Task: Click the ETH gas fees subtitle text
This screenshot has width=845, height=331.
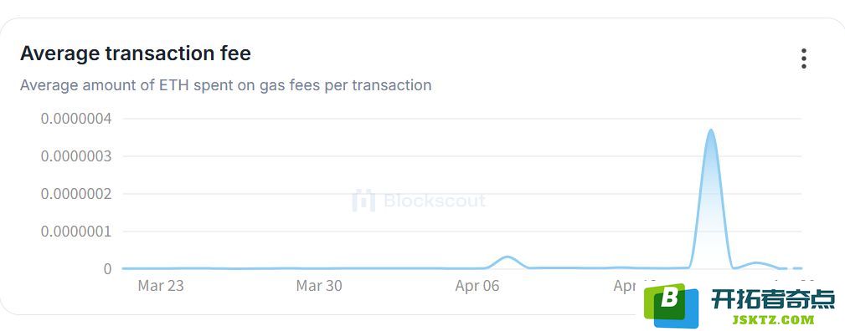Action: pyautogui.click(x=226, y=85)
